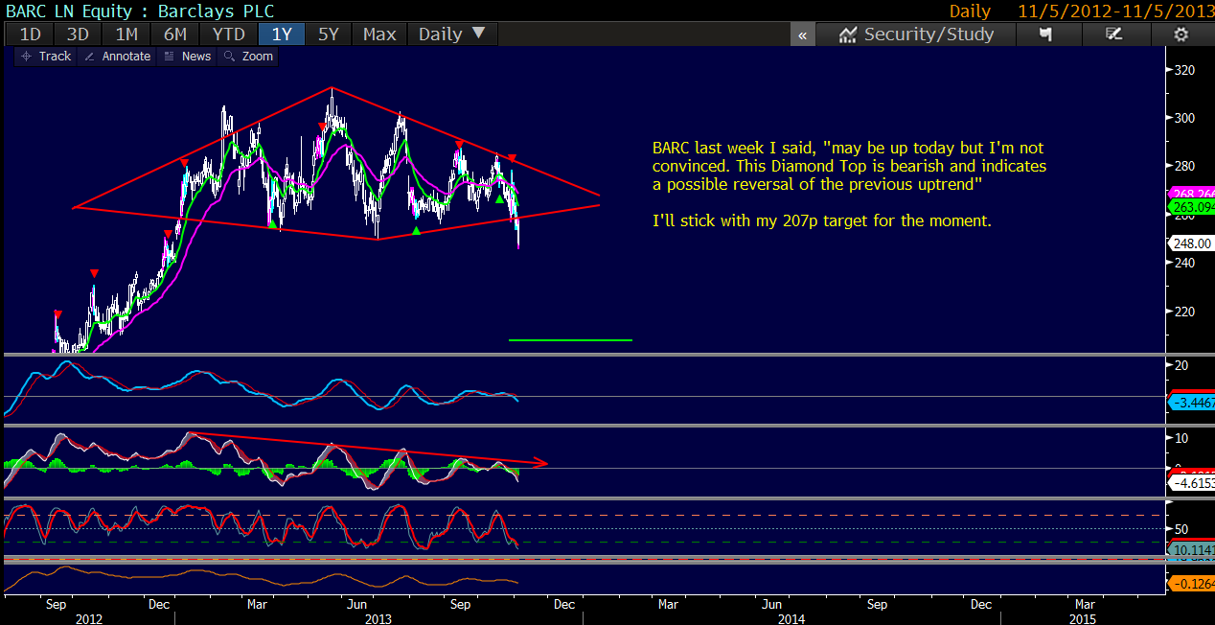This screenshot has width=1215, height=625.
Task: Open chart settings gear icon
Action: click(1181, 35)
